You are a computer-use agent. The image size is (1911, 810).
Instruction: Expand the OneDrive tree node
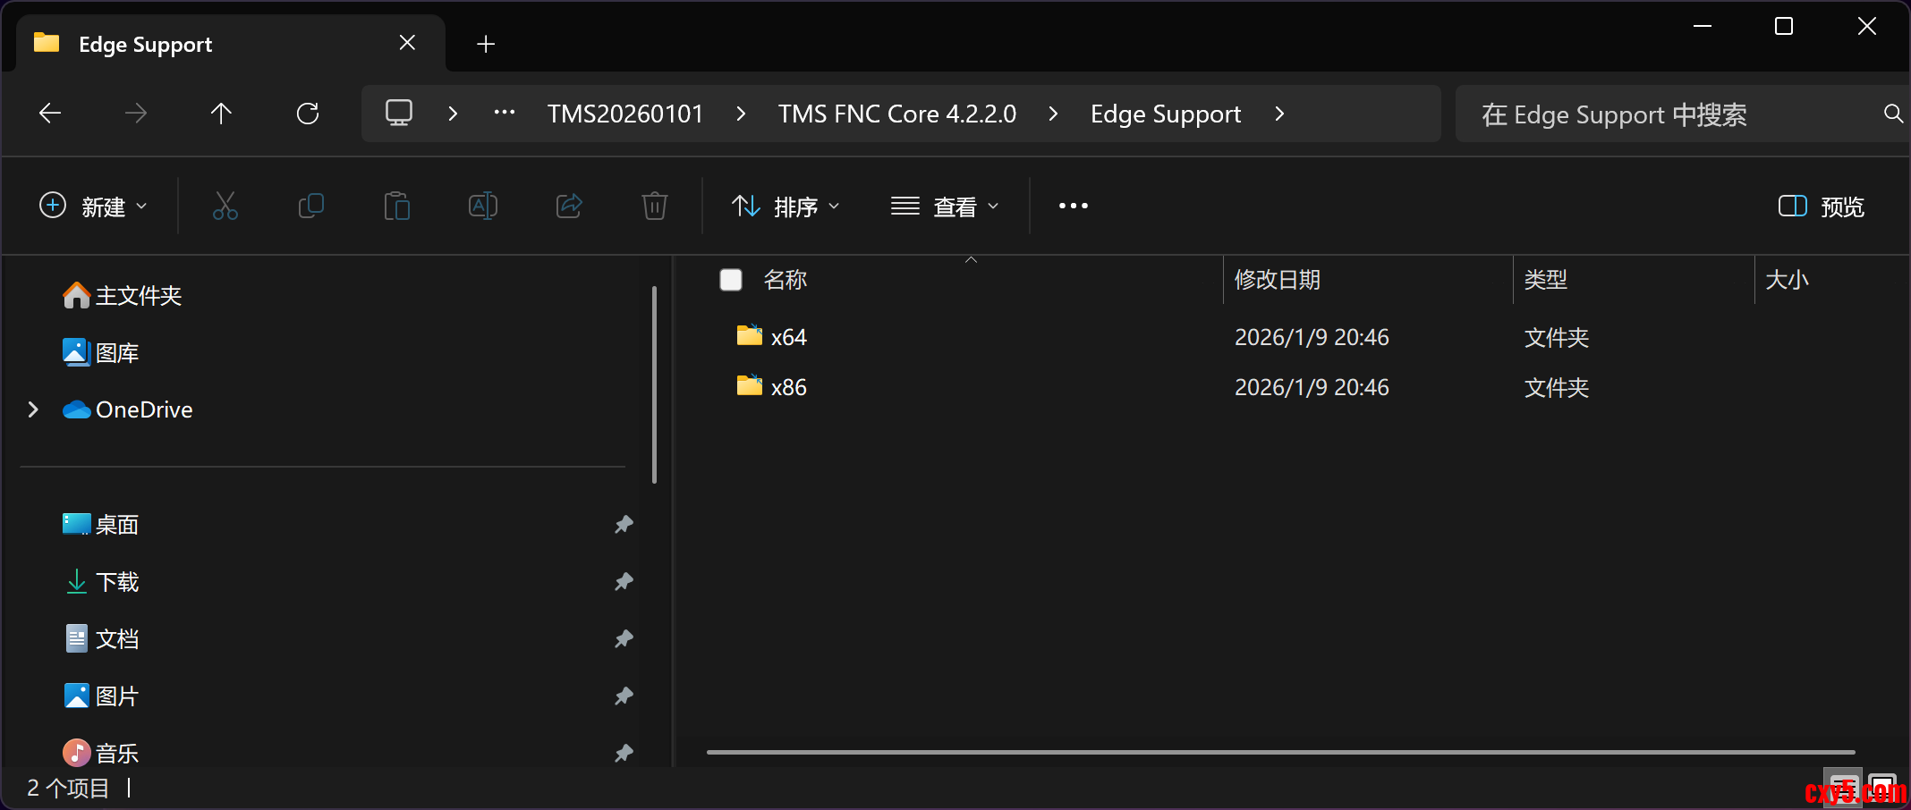34,409
